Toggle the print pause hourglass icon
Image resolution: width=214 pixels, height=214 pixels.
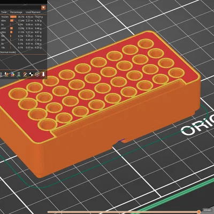click(19, 74)
